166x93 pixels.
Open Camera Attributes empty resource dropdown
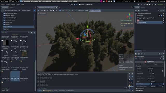(157, 64)
